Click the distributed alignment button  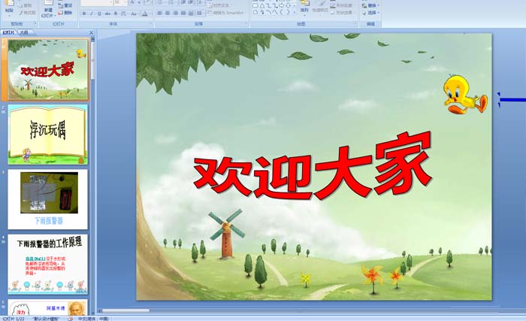coord(191,13)
